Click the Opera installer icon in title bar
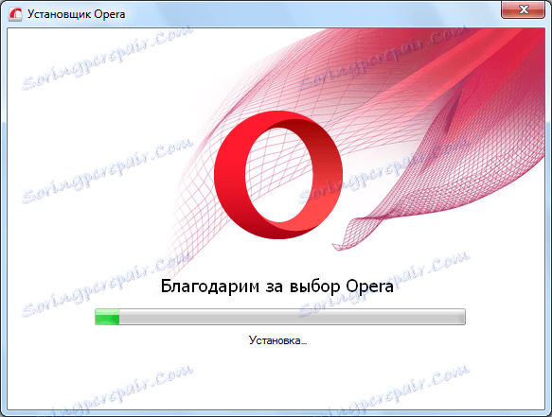Viewport: 552px width, 417px height. pos(15,14)
